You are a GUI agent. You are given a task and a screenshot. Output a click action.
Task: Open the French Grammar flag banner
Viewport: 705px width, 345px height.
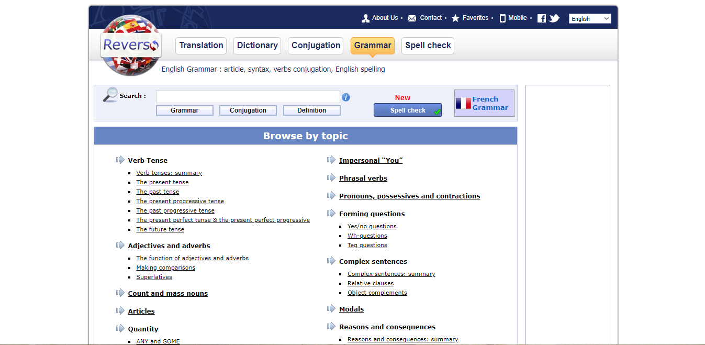[484, 103]
